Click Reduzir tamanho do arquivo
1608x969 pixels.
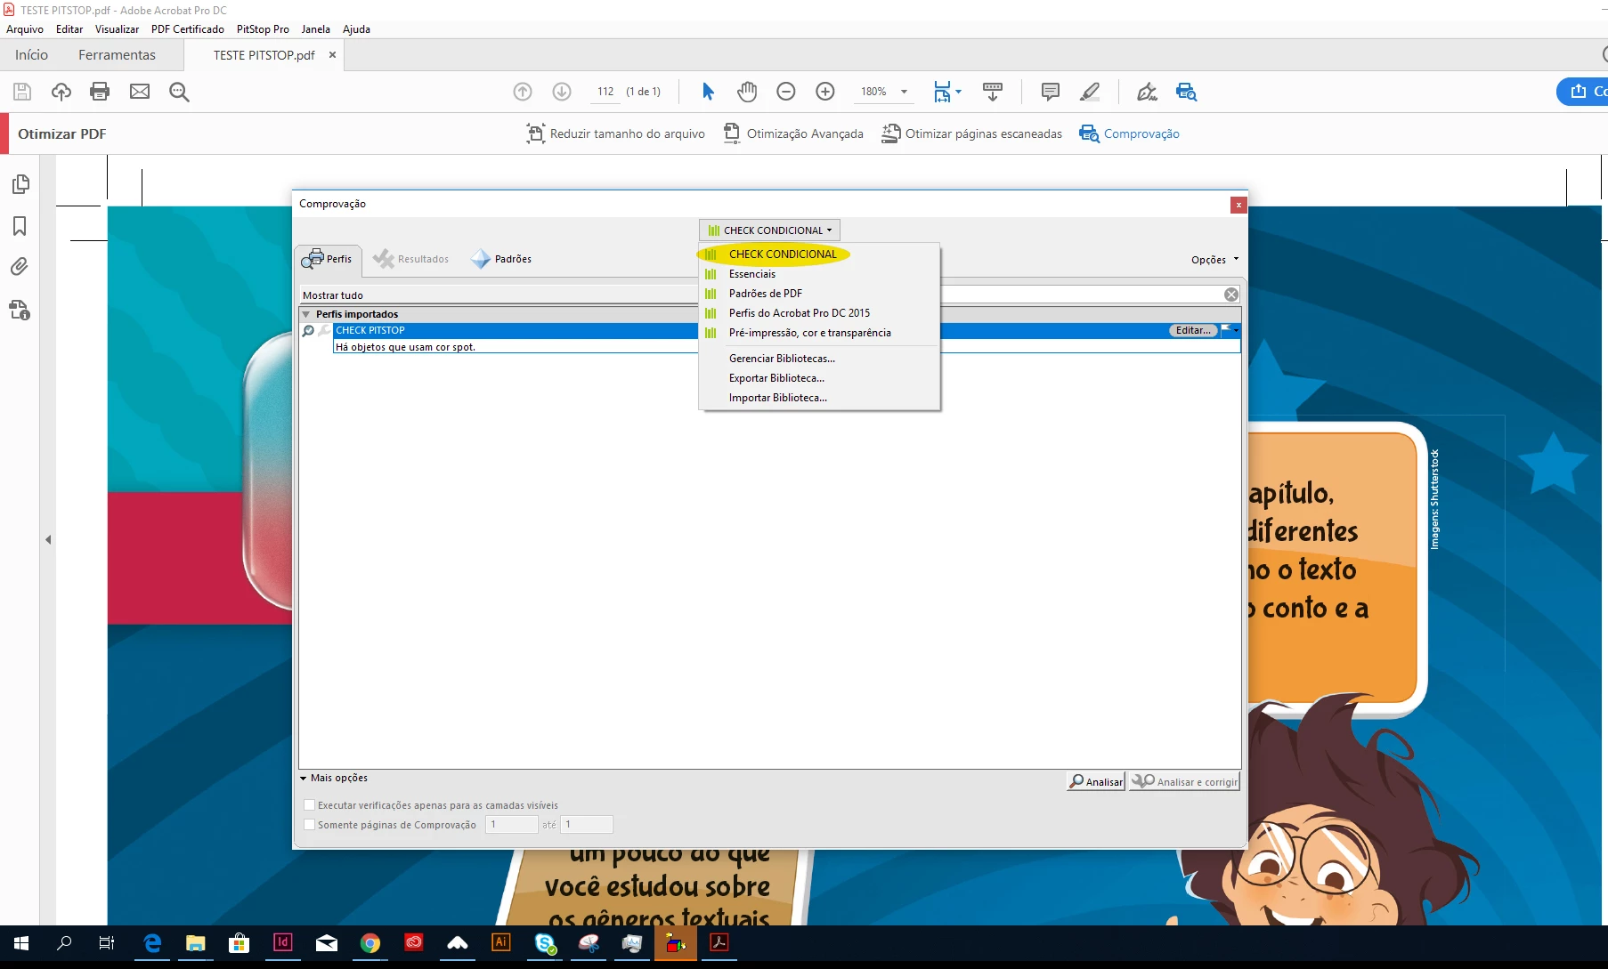(x=615, y=133)
